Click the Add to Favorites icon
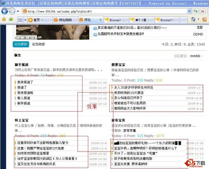Screen dimensions: 209x169 (11, 19)
